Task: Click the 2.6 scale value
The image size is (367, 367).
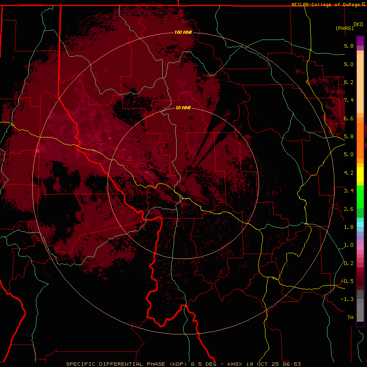Action: pos(349,209)
